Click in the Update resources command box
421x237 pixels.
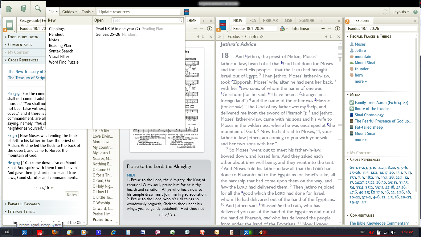[x=138, y=12]
